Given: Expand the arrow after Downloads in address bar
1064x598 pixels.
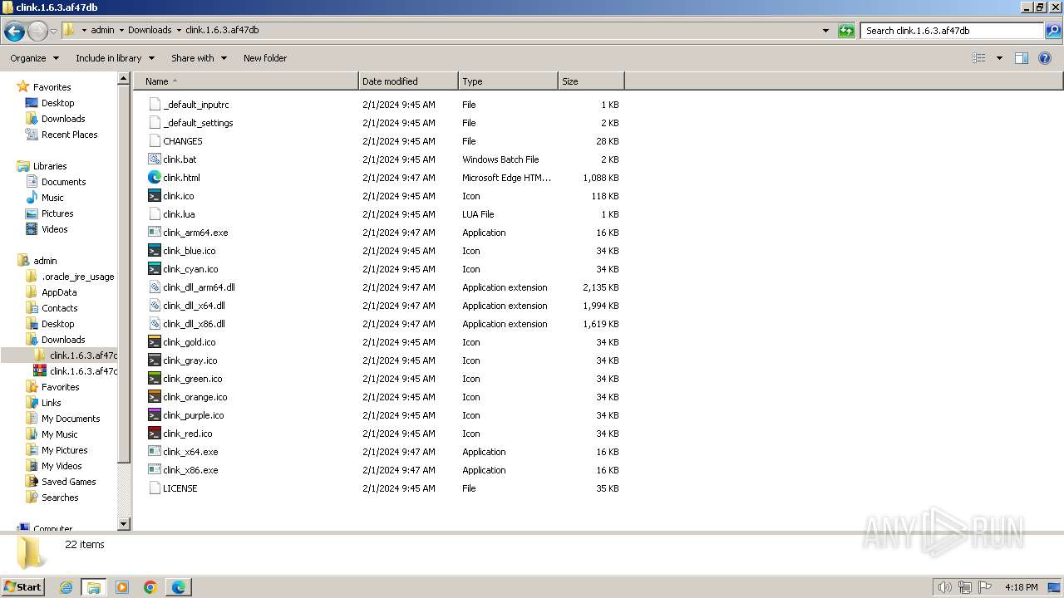Looking at the screenshot, I should coord(178,30).
